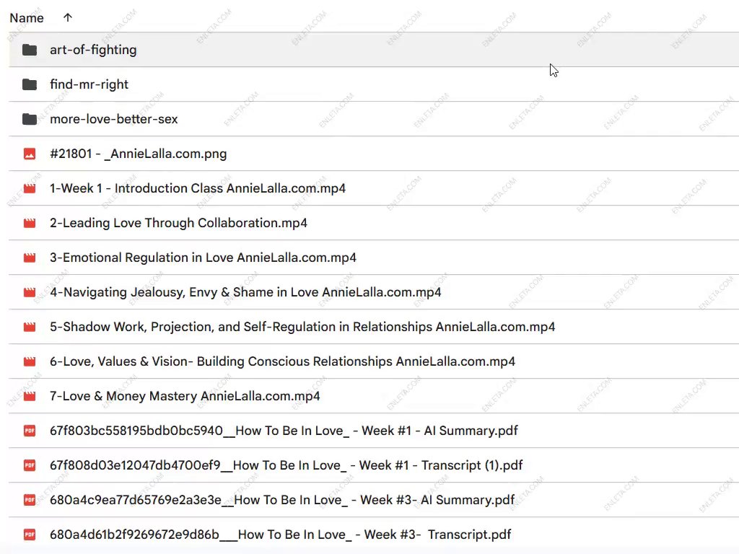Select 7-Love & Money Mastery AnnieLalla.com.mp4
Viewport: 739px width, 554px height.
[185, 396]
